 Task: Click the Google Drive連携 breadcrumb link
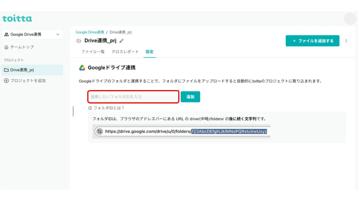[90, 32]
